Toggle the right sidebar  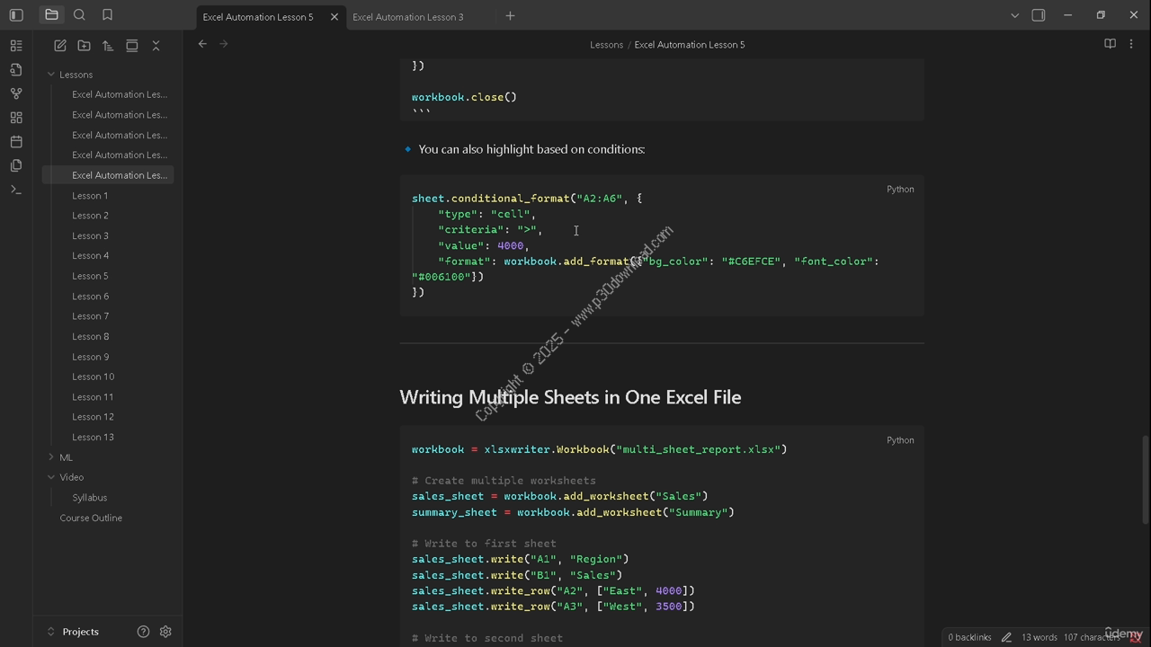(x=1039, y=15)
